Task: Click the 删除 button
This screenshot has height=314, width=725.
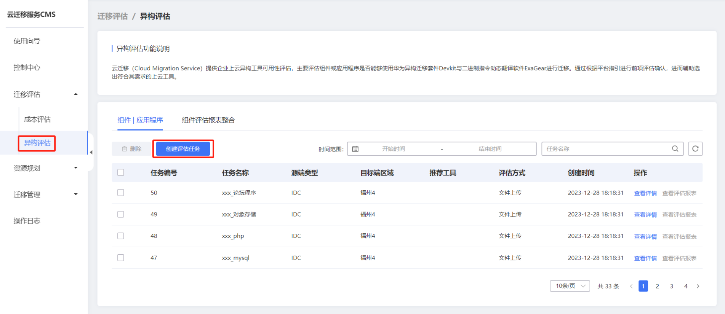Action: pyautogui.click(x=132, y=149)
